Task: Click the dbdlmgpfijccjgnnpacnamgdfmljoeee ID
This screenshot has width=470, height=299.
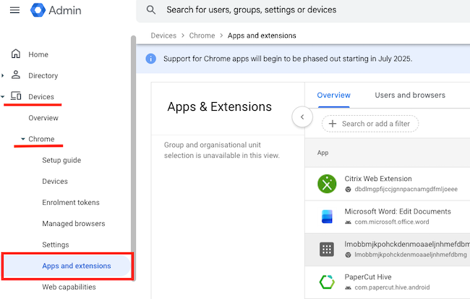Action: pos(406,189)
